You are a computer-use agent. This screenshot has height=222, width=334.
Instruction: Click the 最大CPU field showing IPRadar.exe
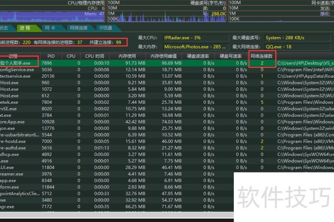click(x=196, y=38)
